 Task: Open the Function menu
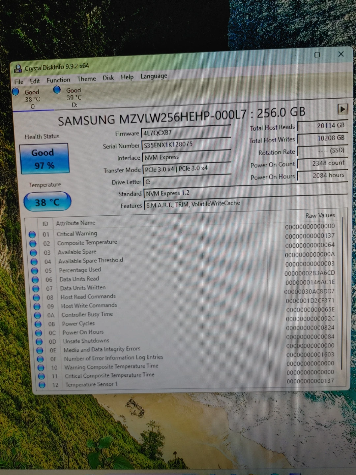click(58, 80)
